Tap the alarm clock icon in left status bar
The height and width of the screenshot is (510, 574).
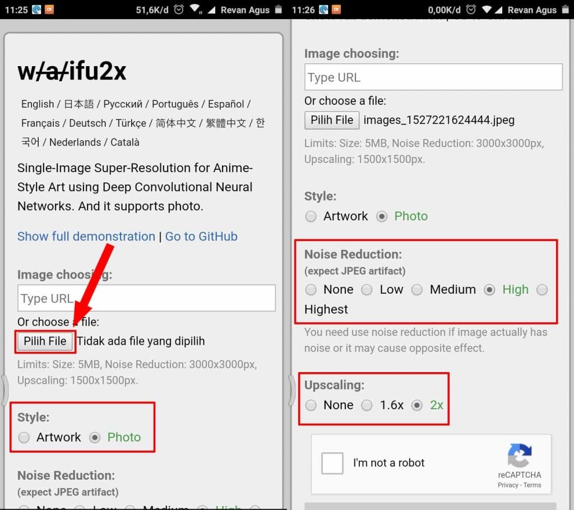(x=179, y=10)
